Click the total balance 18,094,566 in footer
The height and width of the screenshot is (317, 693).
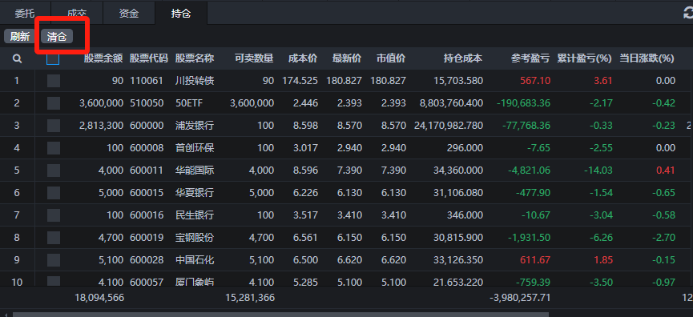click(99, 298)
